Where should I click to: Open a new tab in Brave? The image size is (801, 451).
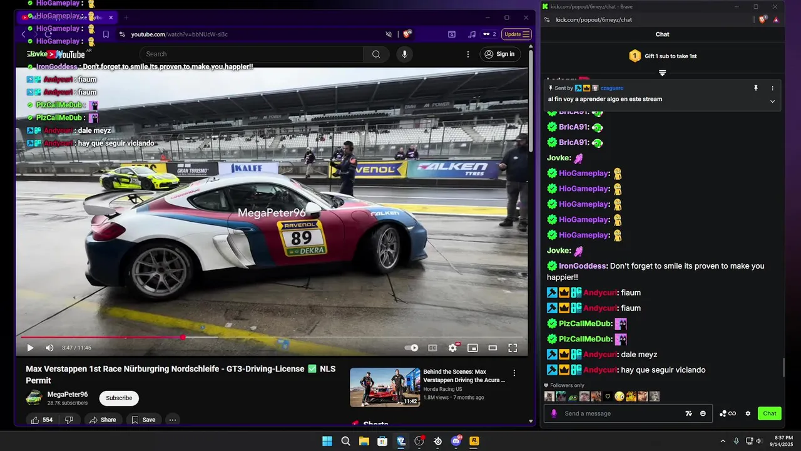(x=126, y=18)
